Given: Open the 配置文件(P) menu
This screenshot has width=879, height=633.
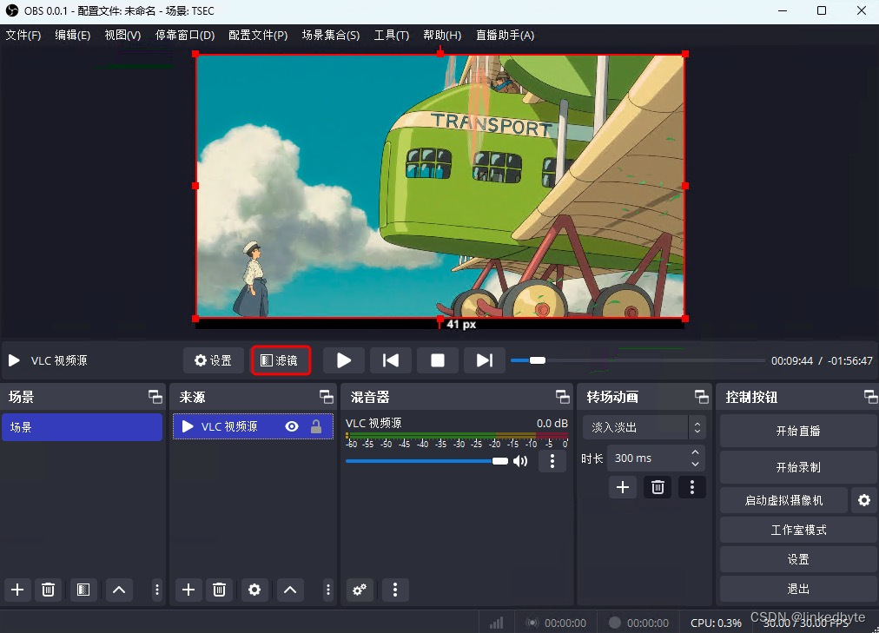Looking at the screenshot, I should coord(258,36).
